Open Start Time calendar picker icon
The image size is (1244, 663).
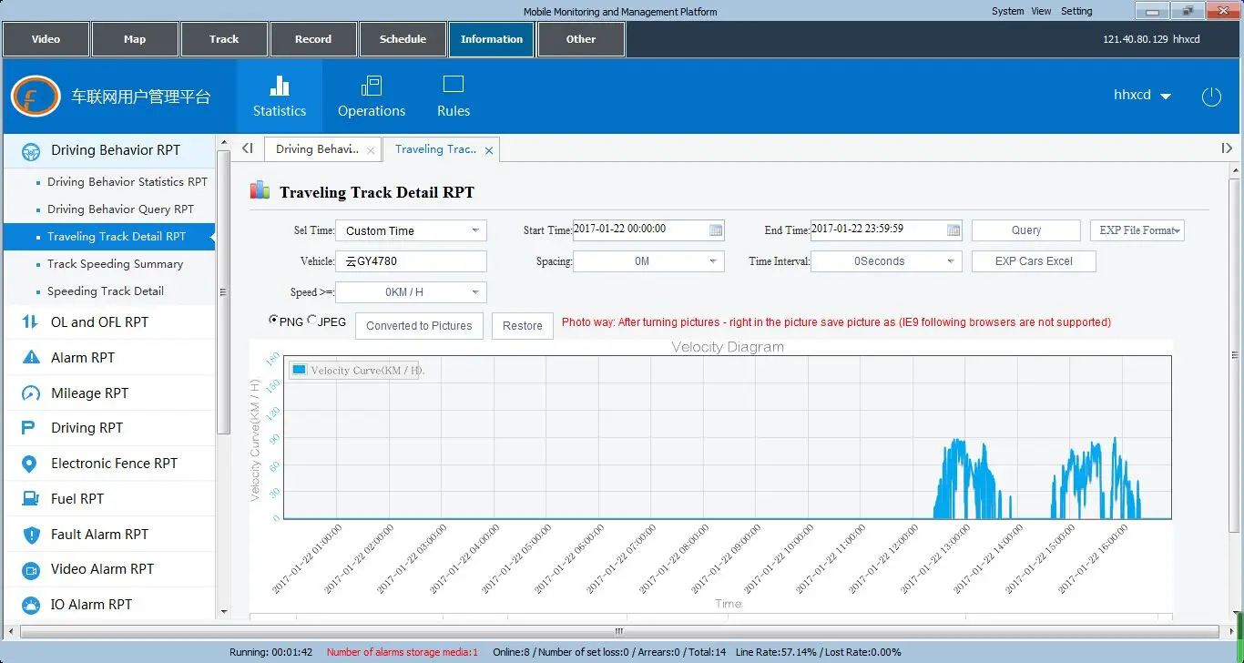[x=716, y=230]
